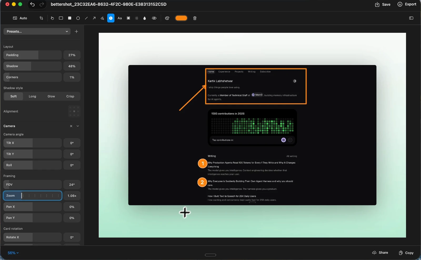This screenshot has height=260, width=421.
Task: Select the spotlight frame tool
Action: click(128, 18)
